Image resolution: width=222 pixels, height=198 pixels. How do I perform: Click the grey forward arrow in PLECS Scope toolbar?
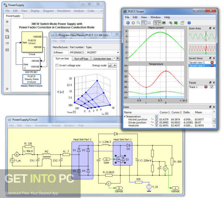(x=133, y=23)
